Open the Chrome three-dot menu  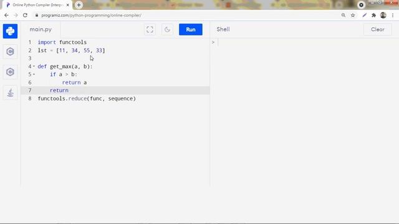[x=393, y=15]
